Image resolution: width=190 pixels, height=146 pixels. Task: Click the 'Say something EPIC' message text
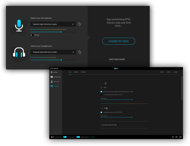coord(119,23)
